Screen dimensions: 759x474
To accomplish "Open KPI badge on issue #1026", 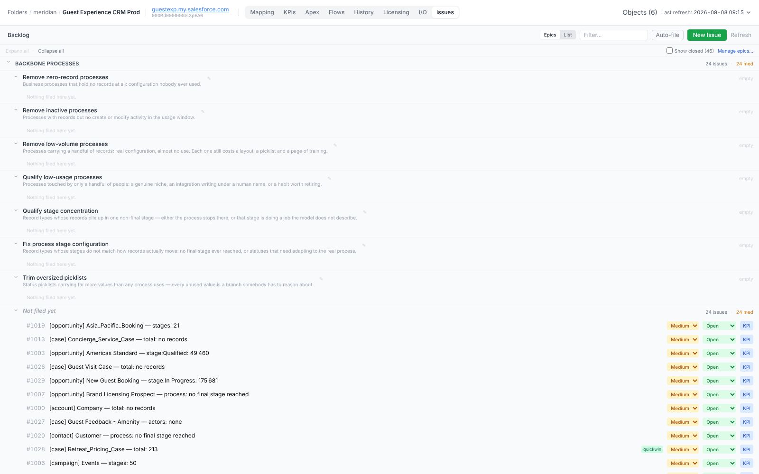I will coord(747,367).
